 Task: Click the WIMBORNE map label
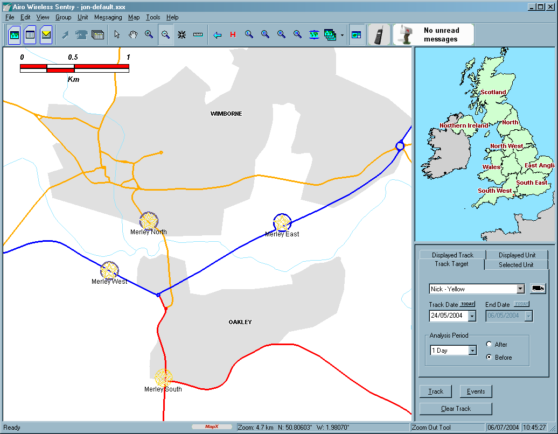pyautogui.click(x=226, y=114)
